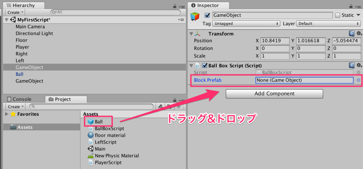Screen dimensions: 363x169
Task: Click the PlayerScript C# file icon
Action: [x=90, y=163]
